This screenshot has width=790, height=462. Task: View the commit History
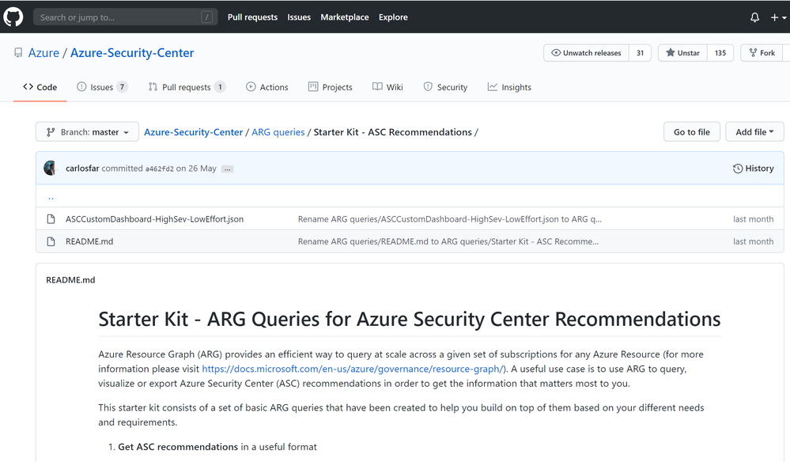[x=753, y=169]
